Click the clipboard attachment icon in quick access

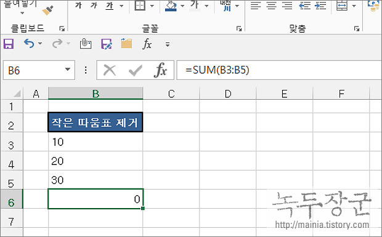(86, 44)
